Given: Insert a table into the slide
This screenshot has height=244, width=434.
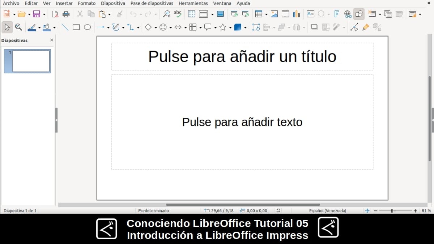Looking at the screenshot, I should tap(259, 14).
